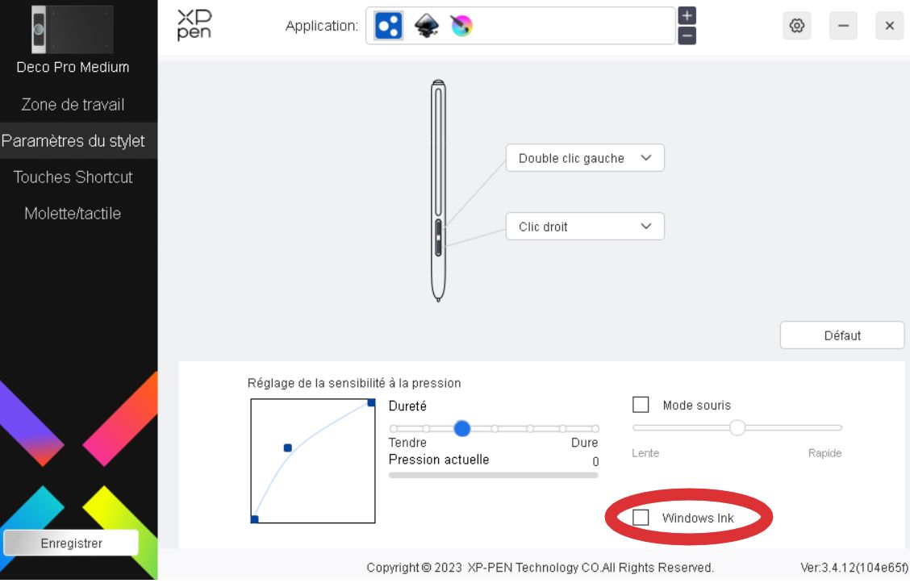Click the XP-Pen logo
The height and width of the screenshot is (587, 910).
click(x=194, y=26)
